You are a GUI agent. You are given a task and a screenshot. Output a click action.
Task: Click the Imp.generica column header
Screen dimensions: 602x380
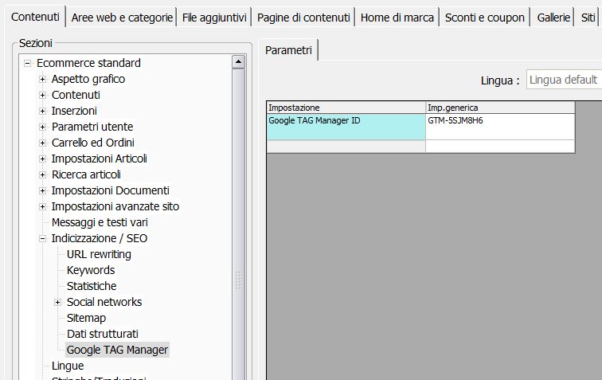point(500,108)
